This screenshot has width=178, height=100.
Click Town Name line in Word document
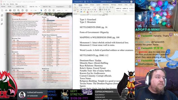(85, 78)
